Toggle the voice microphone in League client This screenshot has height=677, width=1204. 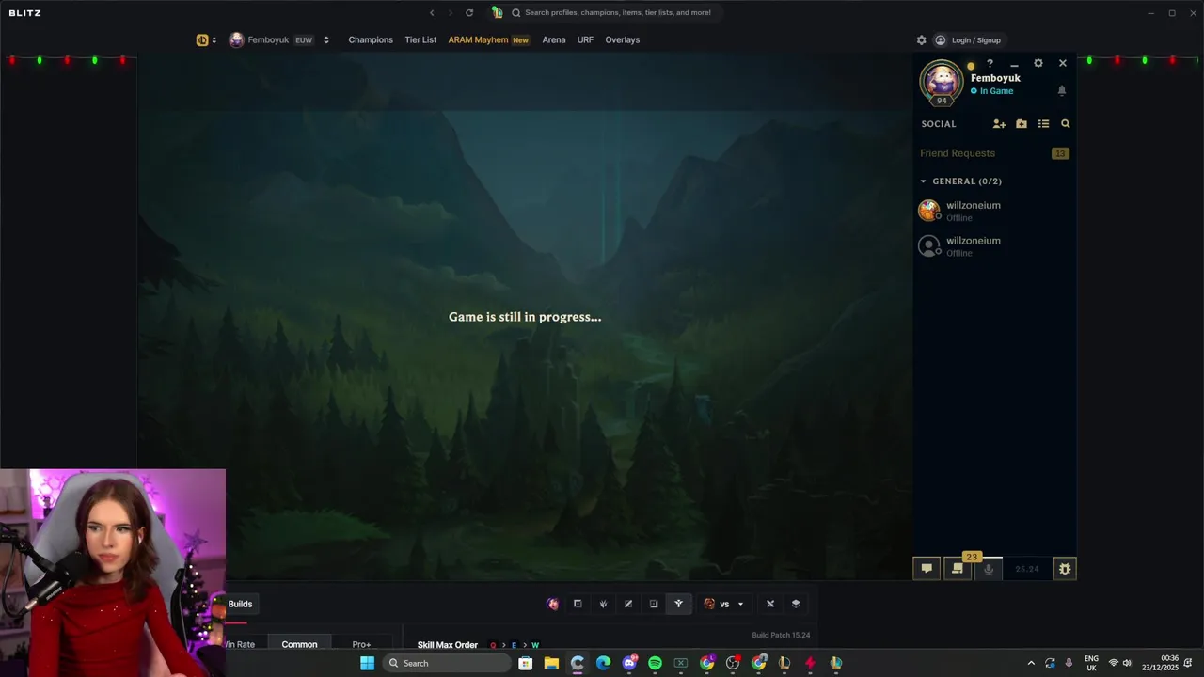click(989, 568)
